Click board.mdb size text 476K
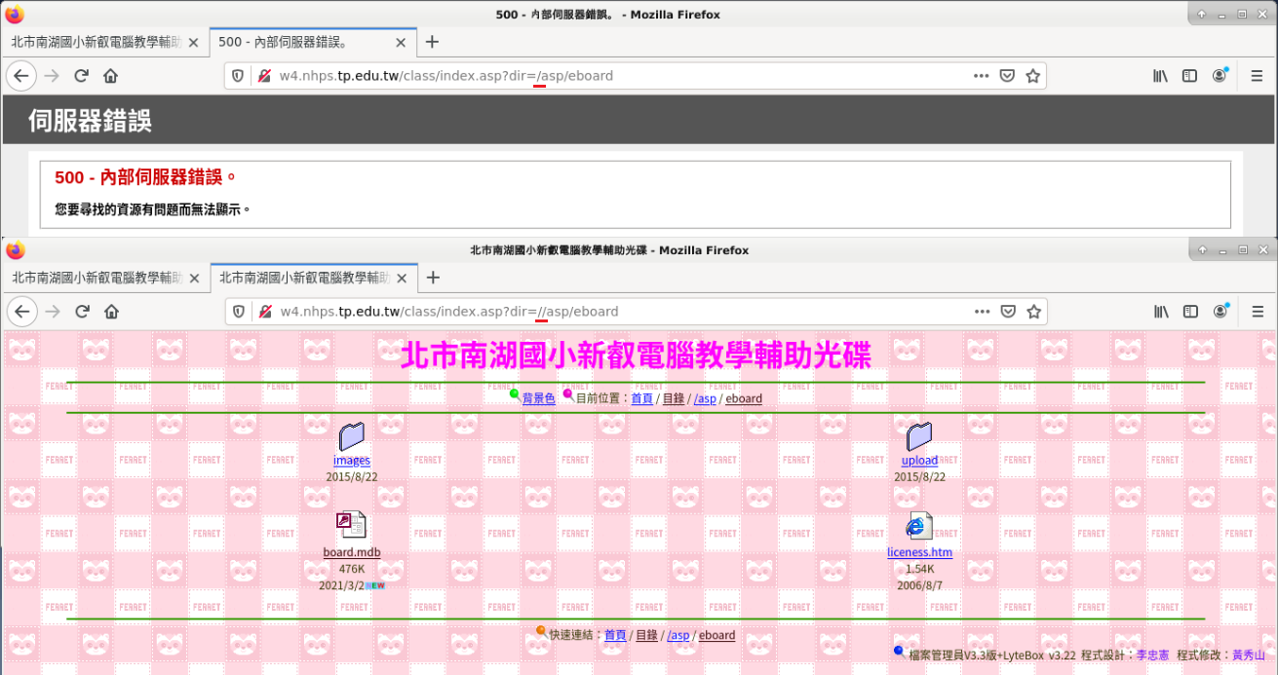Screen dimensions: 1278x675 coord(352,569)
